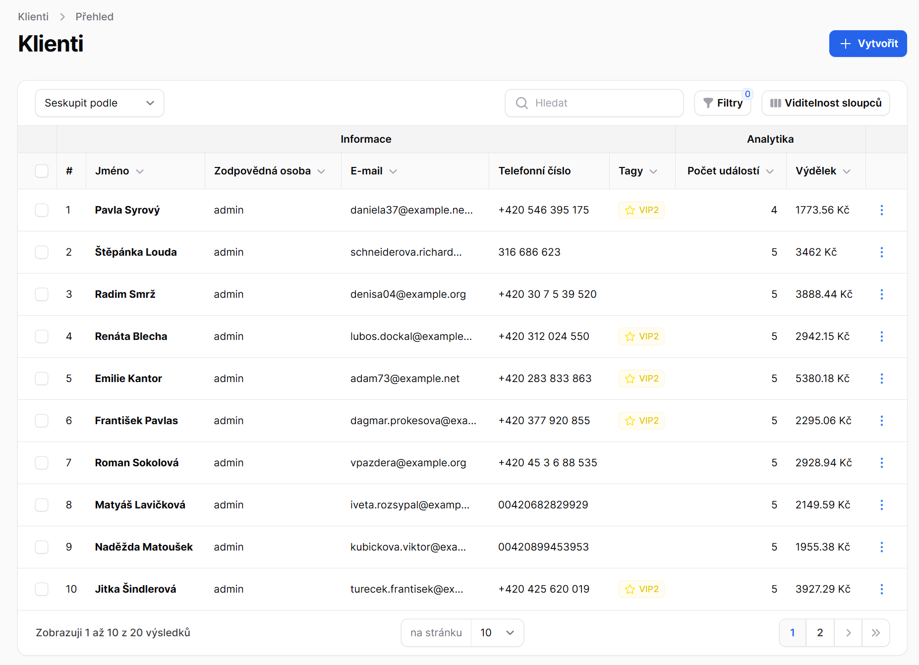This screenshot has height=665, width=919.
Task: Open the Seskupit podle dropdown
Action: [100, 103]
